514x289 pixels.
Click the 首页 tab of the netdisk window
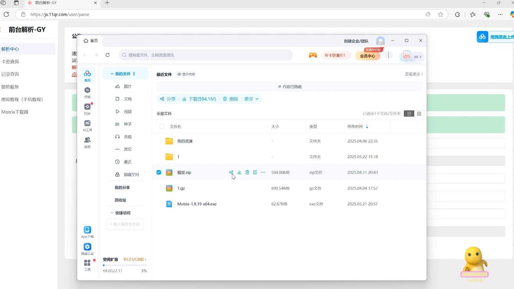pos(91,41)
